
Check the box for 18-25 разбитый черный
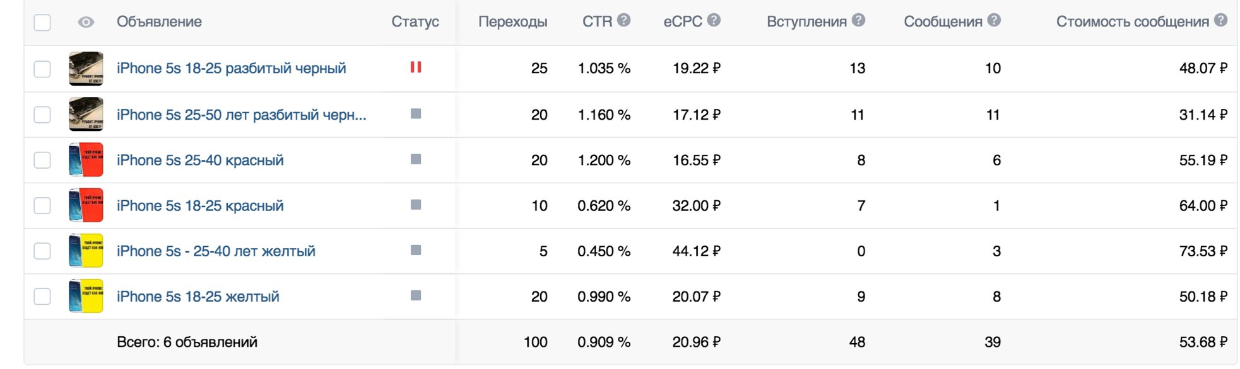pos(42,69)
